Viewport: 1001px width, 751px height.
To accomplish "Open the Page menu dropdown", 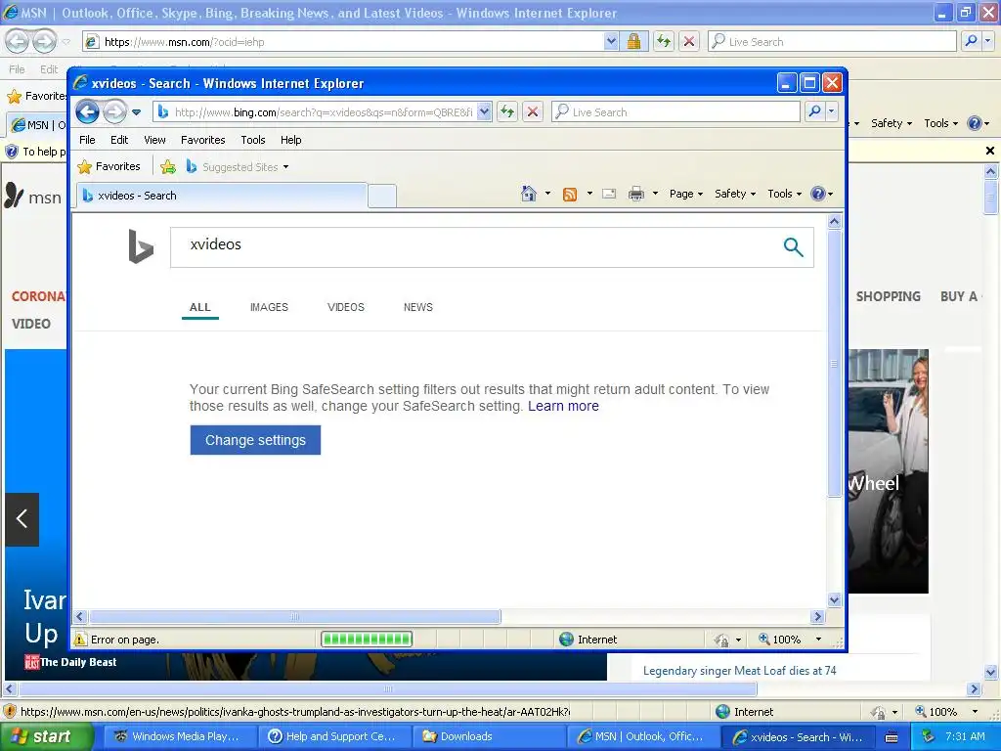I will (686, 194).
